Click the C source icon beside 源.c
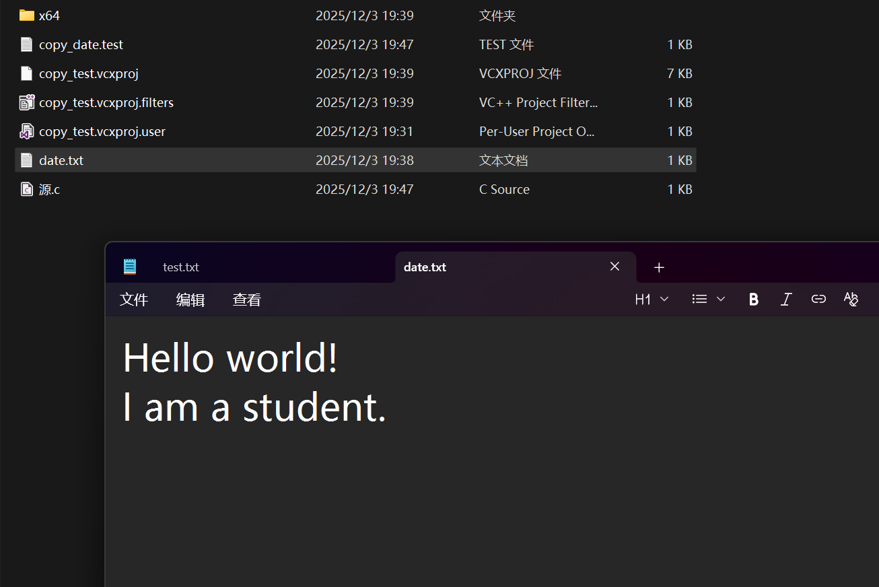This screenshot has height=587, width=879. [x=27, y=189]
